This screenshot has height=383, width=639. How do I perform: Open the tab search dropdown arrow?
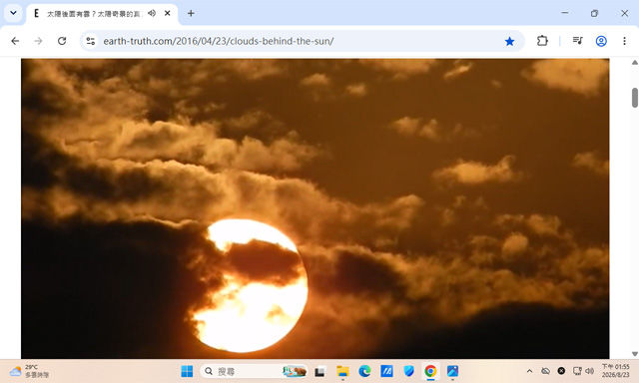point(13,13)
